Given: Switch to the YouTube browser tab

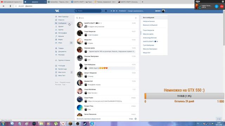Looking at the screenshot, I should (x=12, y=2).
